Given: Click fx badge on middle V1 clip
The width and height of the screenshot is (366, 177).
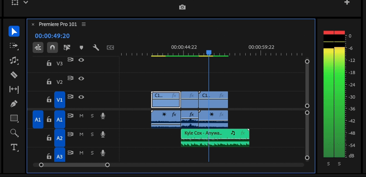Looking at the screenshot, I should click(x=191, y=95).
